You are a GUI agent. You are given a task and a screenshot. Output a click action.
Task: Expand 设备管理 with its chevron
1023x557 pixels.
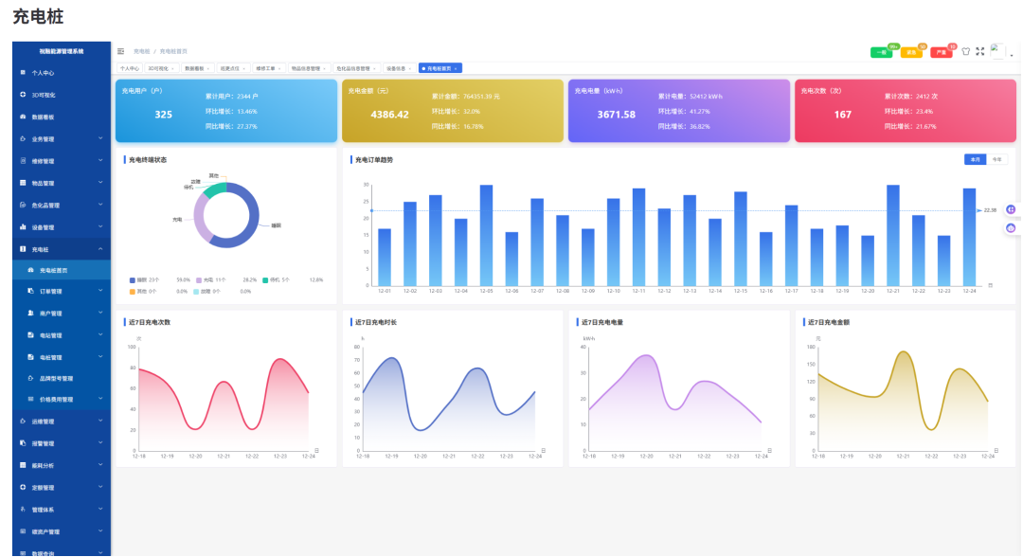100,227
